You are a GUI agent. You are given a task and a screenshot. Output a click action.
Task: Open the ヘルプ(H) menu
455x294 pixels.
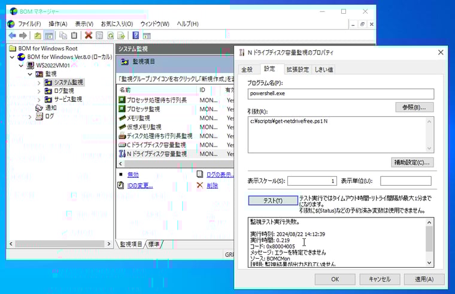point(187,24)
